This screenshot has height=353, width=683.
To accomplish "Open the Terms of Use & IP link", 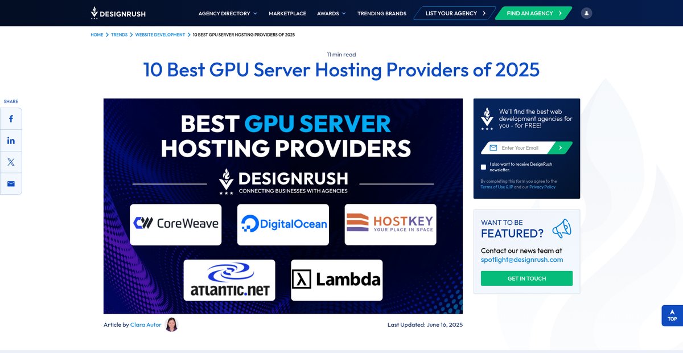I will pyautogui.click(x=497, y=187).
